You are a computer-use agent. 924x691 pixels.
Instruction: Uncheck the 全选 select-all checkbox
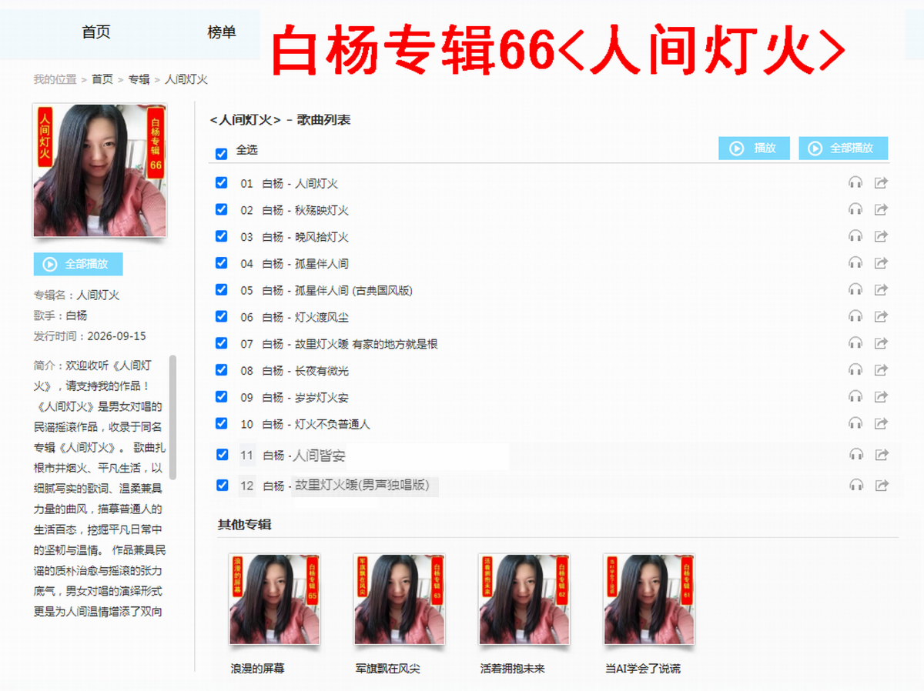pyautogui.click(x=222, y=153)
